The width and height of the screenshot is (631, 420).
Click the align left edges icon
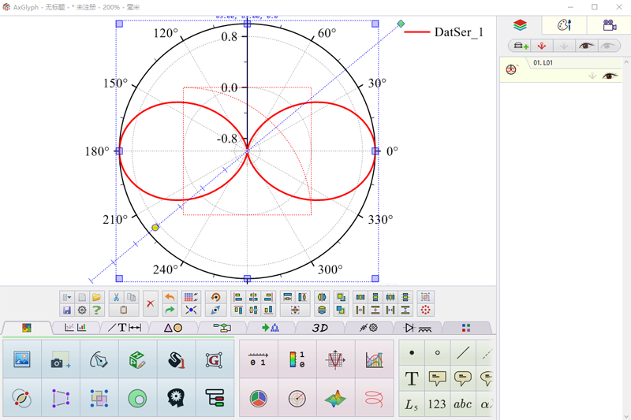238,297
